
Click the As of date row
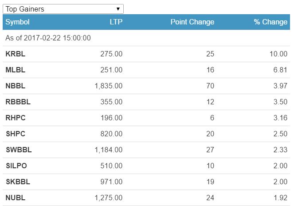pos(48,38)
